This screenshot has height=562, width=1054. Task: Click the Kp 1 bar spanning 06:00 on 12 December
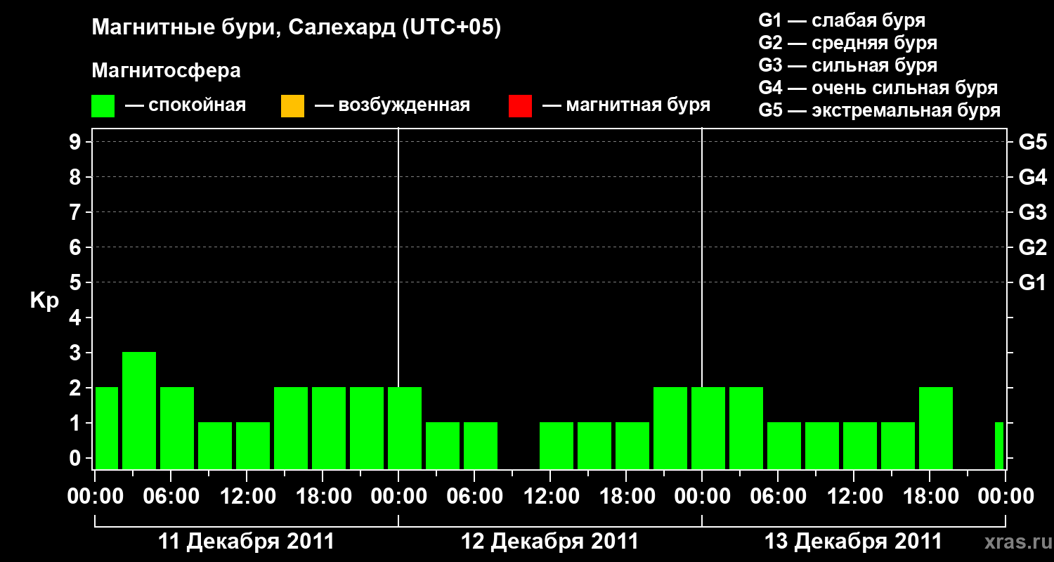click(481, 445)
